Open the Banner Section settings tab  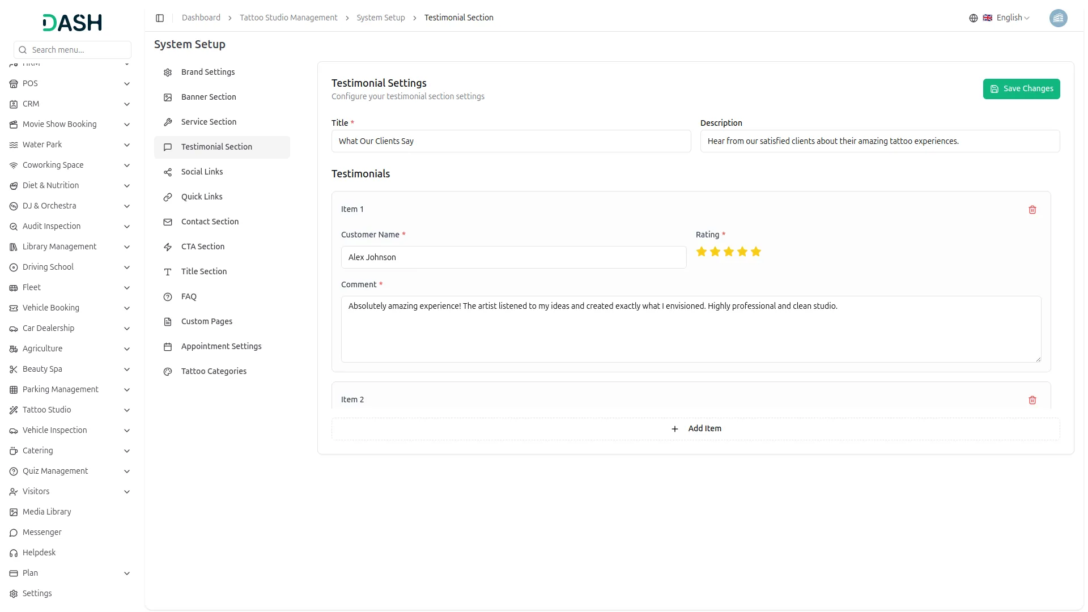(x=209, y=97)
